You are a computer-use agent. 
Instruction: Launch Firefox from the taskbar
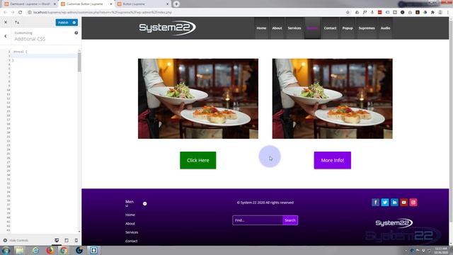pos(50,250)
